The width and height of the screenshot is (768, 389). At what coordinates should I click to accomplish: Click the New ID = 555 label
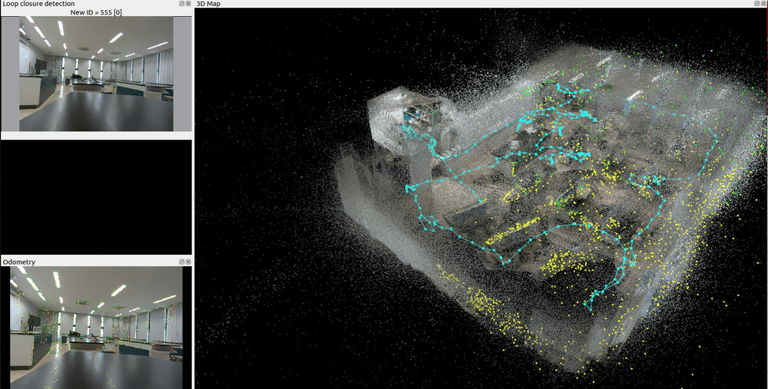[96, 12]
